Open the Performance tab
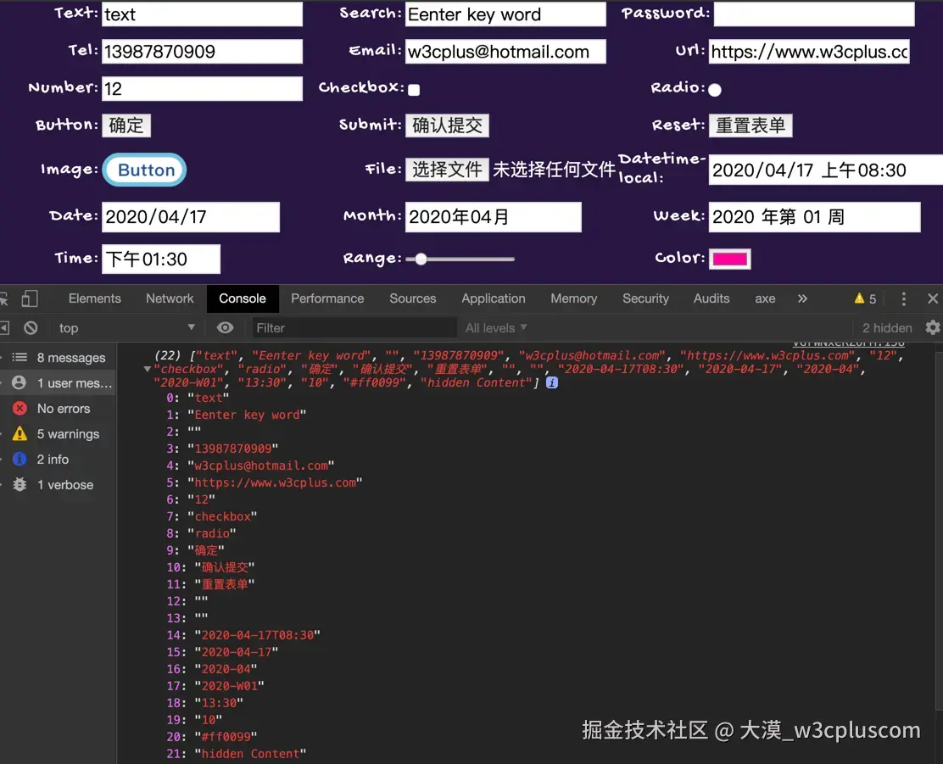 (x=327, y=298)
